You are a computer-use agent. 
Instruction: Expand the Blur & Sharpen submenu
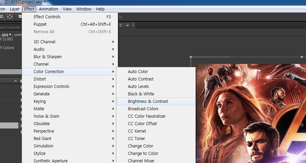coord(70,56)
